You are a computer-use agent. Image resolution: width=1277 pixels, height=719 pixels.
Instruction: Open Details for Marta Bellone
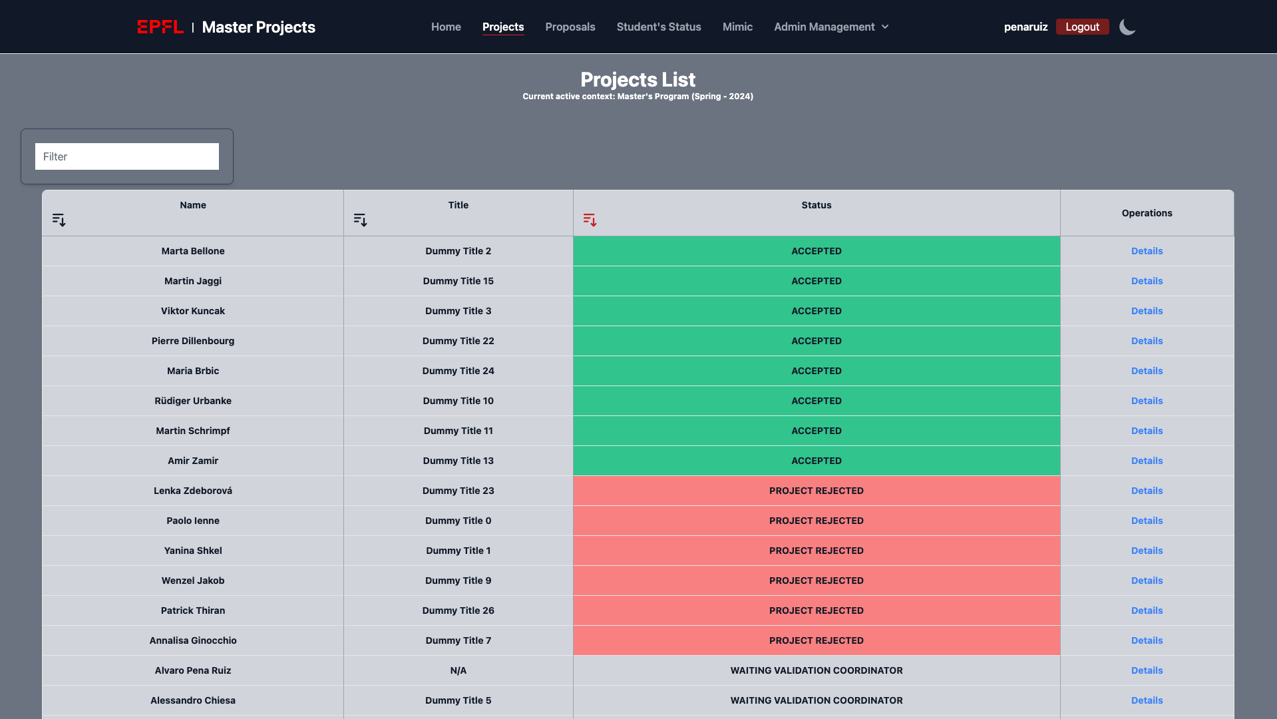(x=1147, y=251)
